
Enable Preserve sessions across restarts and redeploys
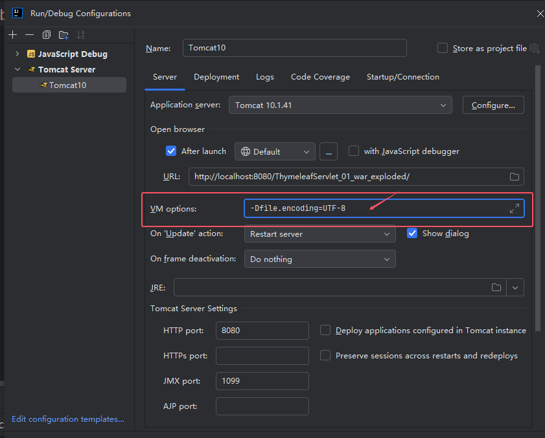325,355
